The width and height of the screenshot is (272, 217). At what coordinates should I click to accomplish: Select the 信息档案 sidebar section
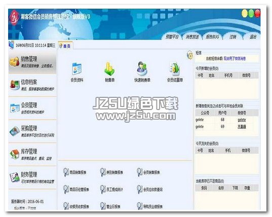32,85
